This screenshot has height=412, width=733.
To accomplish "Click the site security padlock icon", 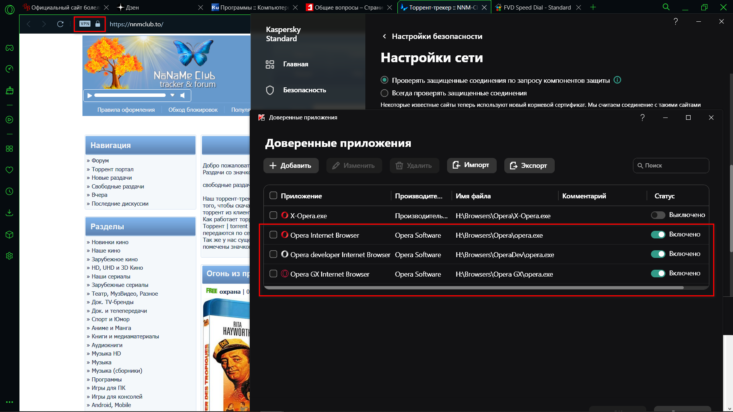I will [x=98, y=24].
